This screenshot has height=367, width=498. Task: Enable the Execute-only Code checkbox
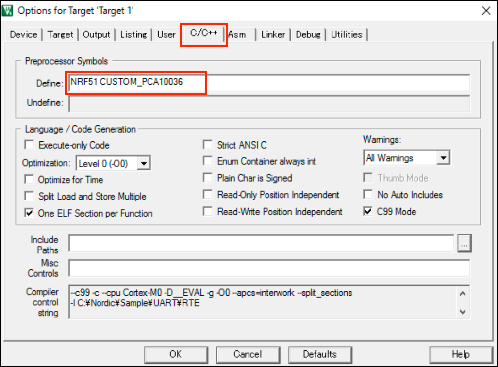click(30, 145)
